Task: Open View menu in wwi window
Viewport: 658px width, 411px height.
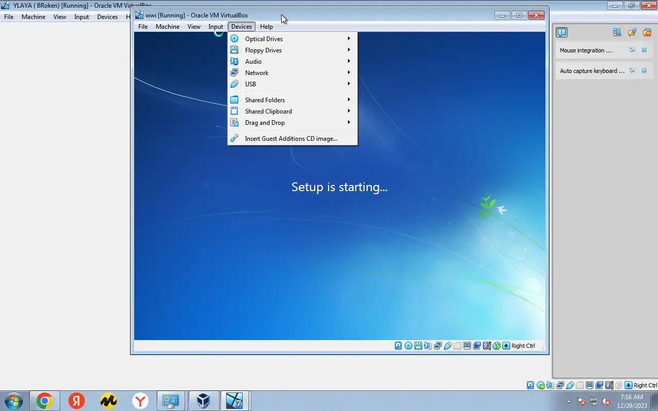Action: 194,27
